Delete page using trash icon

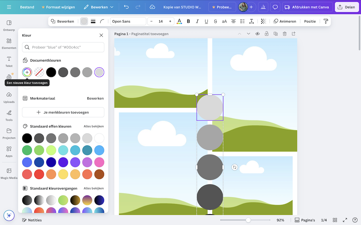284,34
